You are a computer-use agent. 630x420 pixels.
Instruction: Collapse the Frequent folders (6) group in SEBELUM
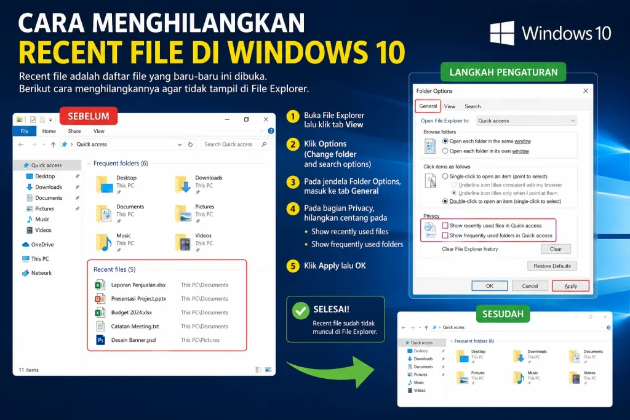click(89, 164)
